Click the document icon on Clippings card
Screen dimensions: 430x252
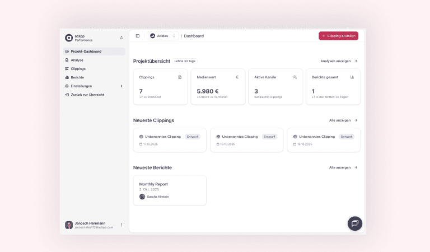coord(180,77)
